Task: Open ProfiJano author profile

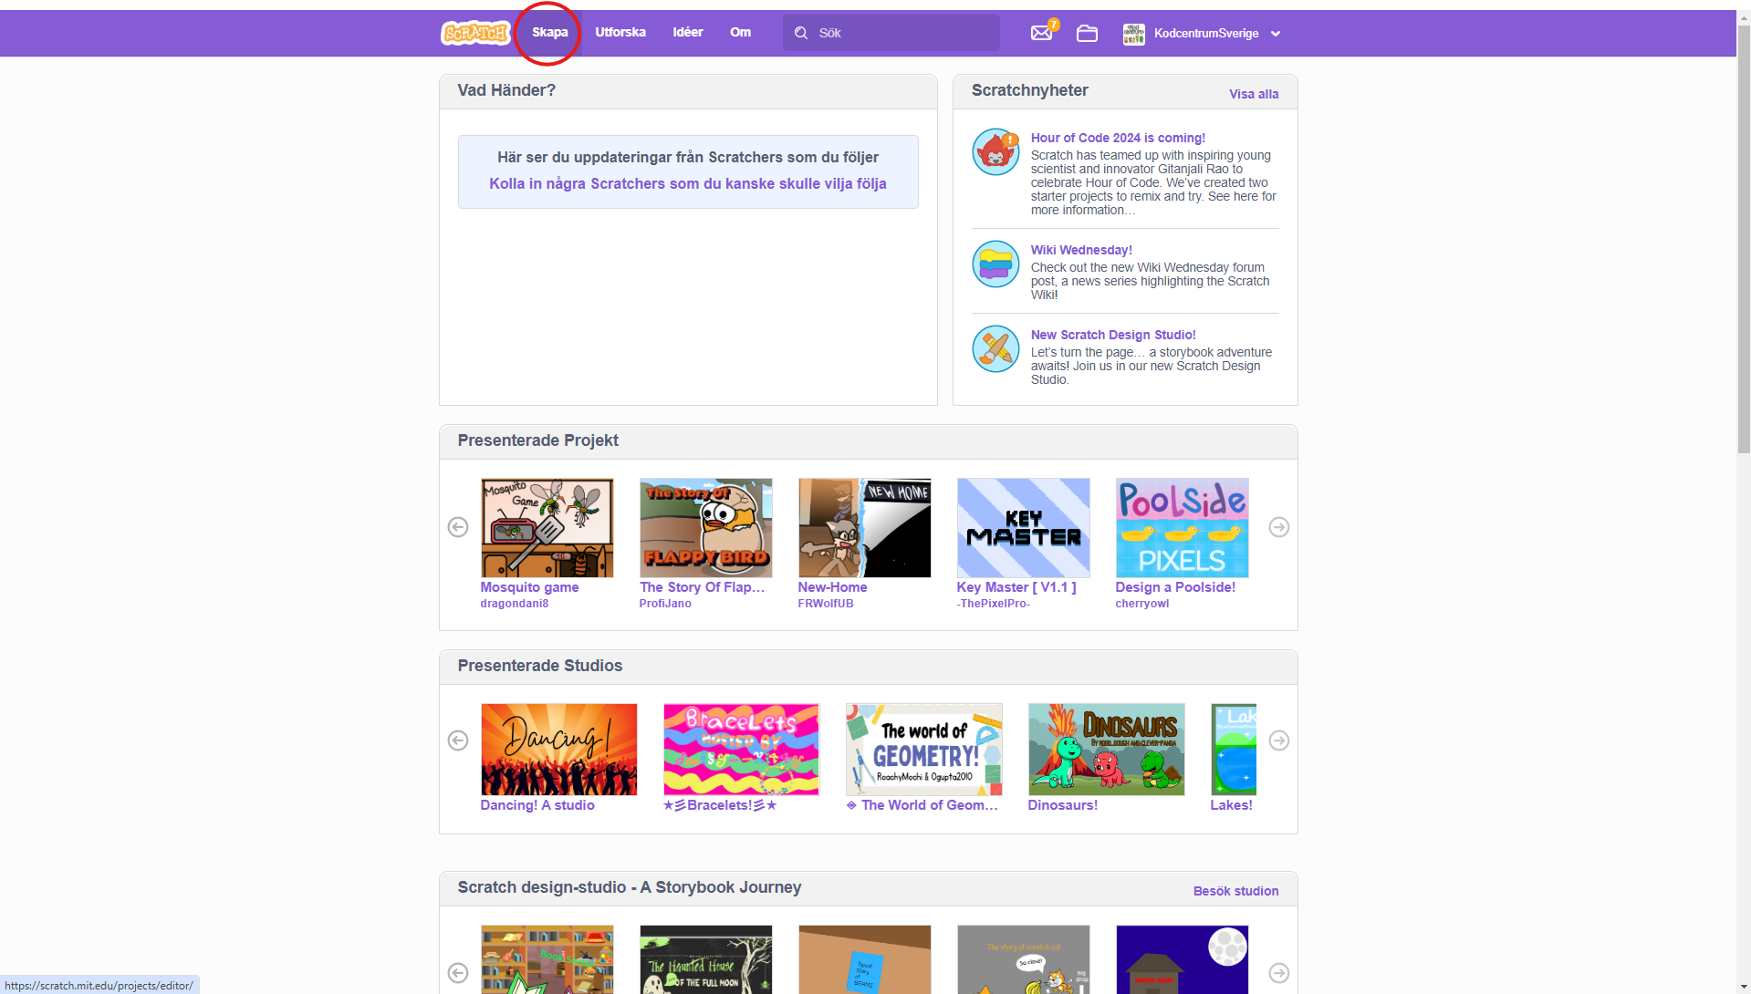Action: click(665, 604)
